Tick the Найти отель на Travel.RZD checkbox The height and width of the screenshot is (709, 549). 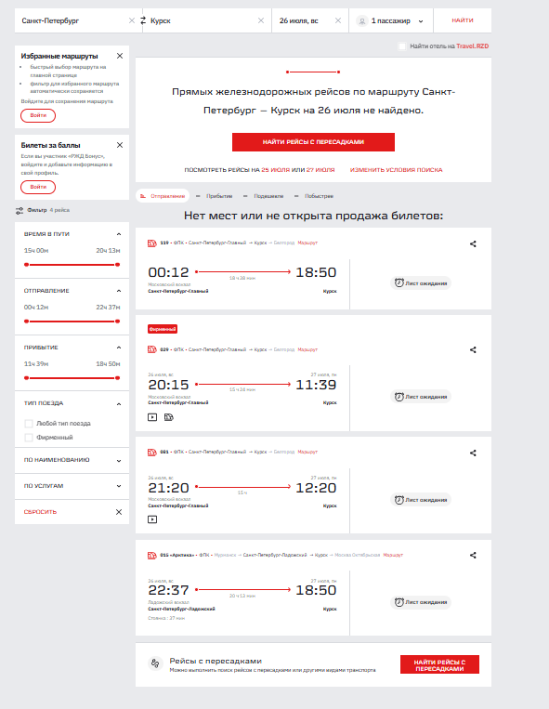[x=402, y=46]
